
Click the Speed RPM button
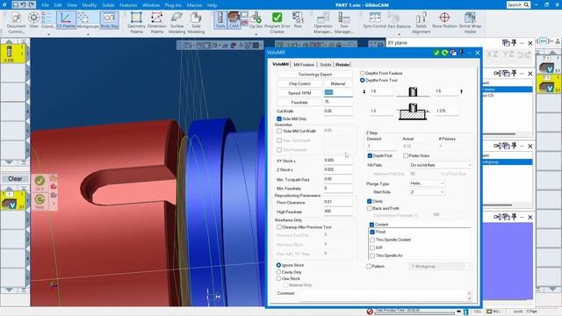299,93
